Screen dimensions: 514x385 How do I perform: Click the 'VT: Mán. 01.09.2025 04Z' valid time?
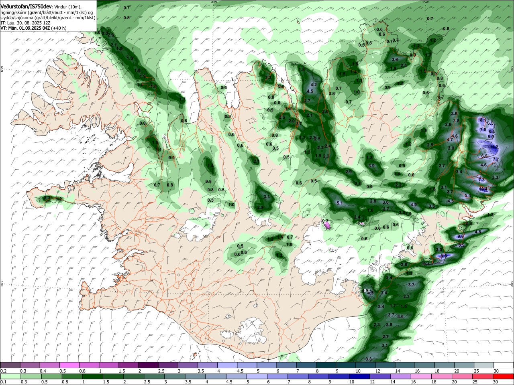click(25, 28)
